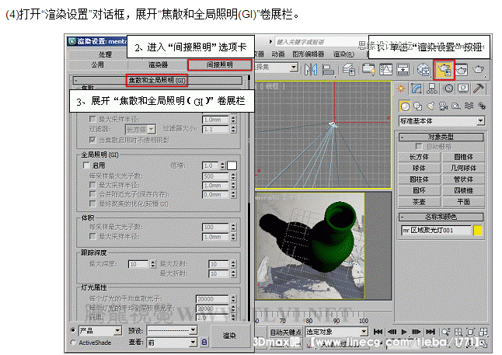Open Render Setup from the teapot toolbar icon
The image size is (502, 355).
point(444,69)
